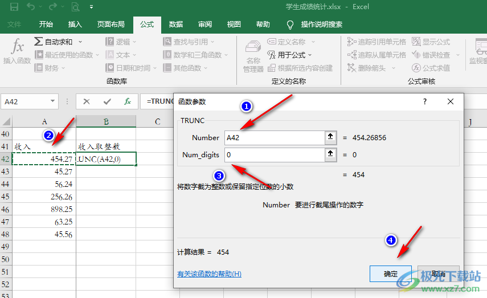
Task: Expand the 定义名称 dropdown arrow
Action: (313, 42)
